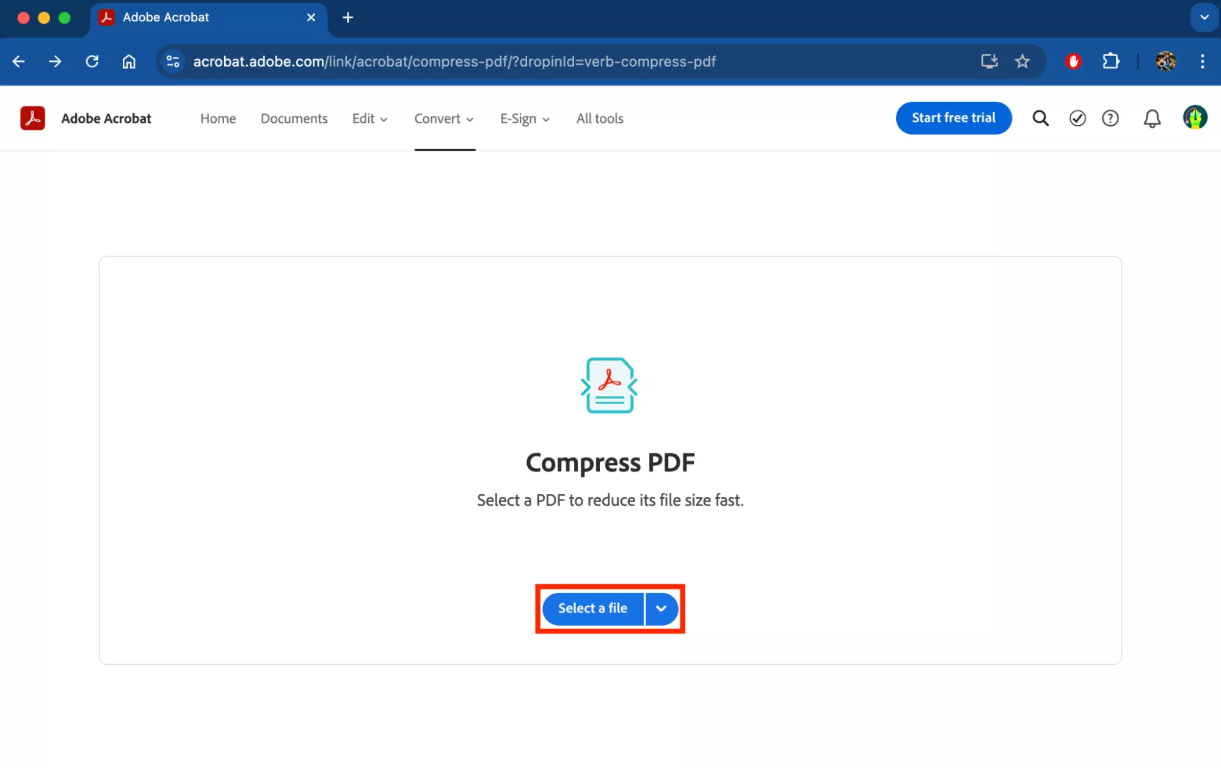Open the search magnifier icon

tap(1040, 118)
